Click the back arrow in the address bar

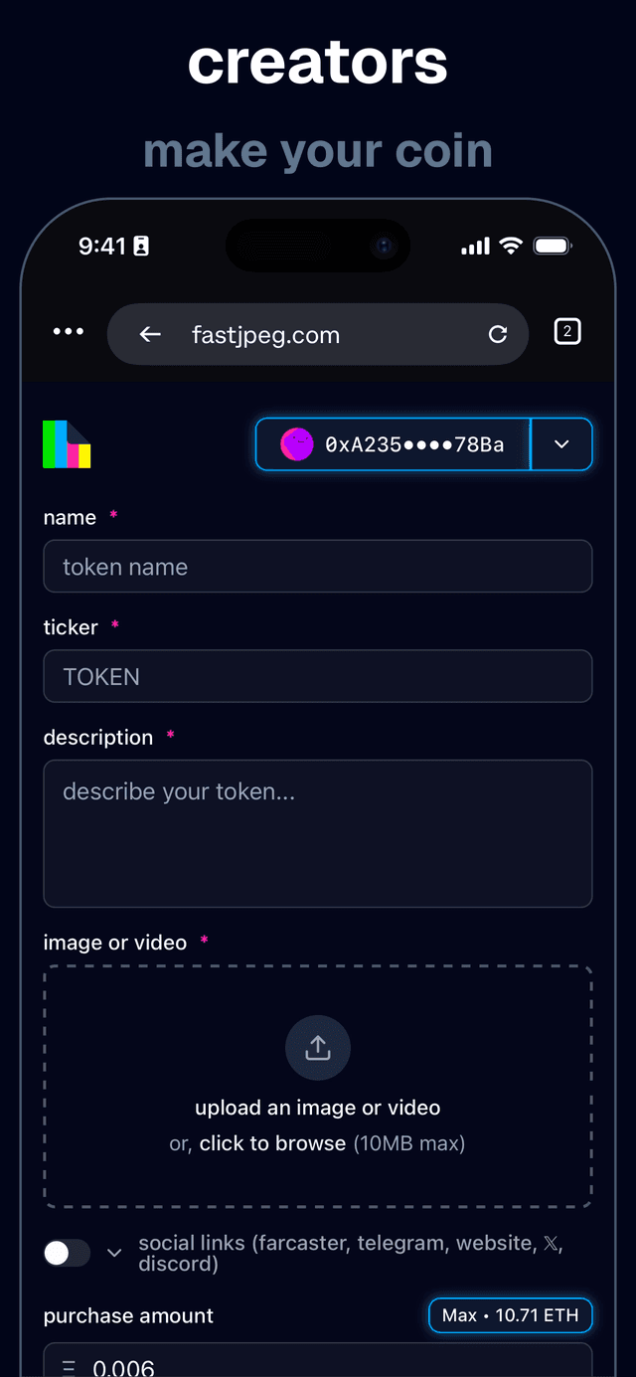click(x=150, y=334)
